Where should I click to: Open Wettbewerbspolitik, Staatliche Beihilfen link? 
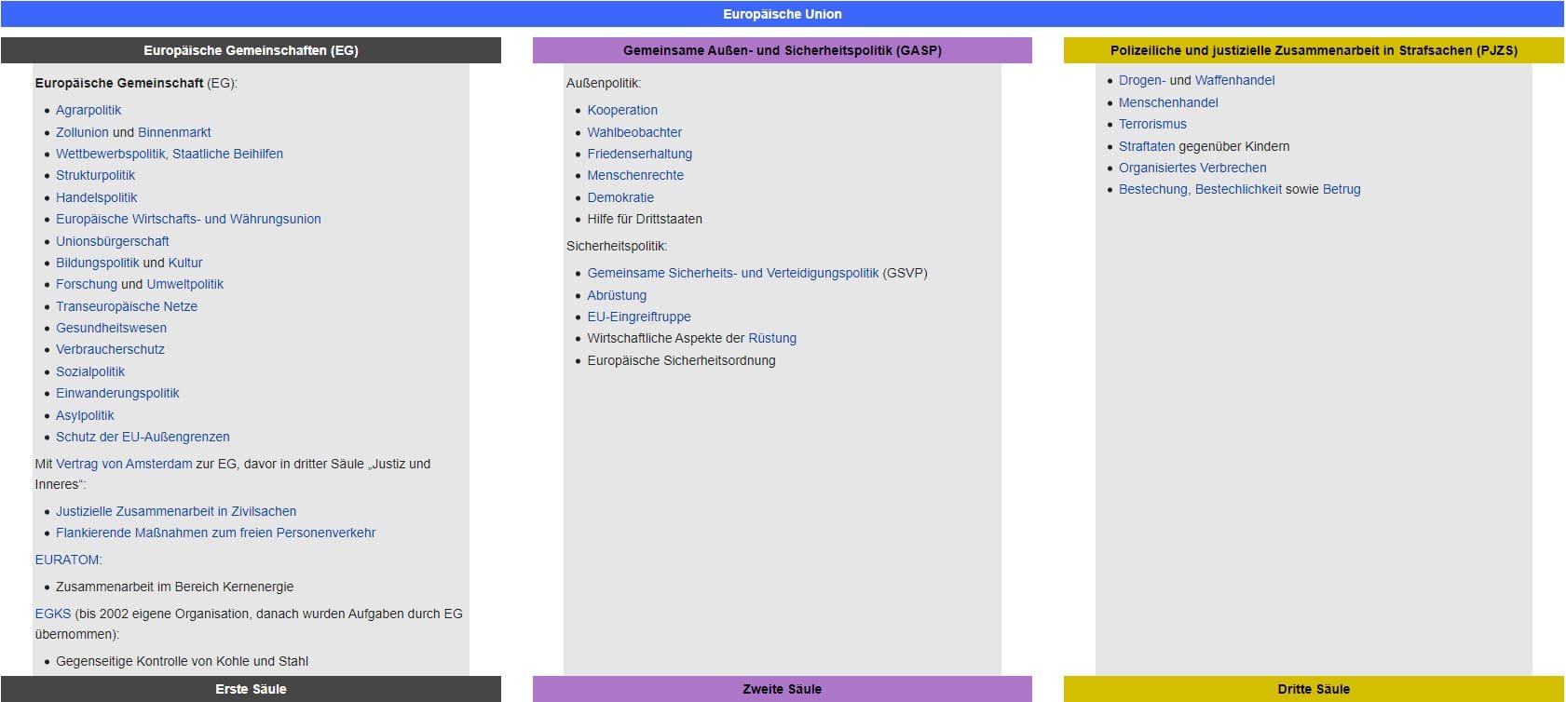[170, 154]
